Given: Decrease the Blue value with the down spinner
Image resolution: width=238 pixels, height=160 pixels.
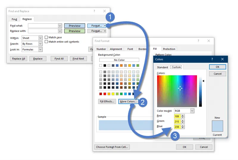Looking at the screenshot, I should (x=183, y=128).
